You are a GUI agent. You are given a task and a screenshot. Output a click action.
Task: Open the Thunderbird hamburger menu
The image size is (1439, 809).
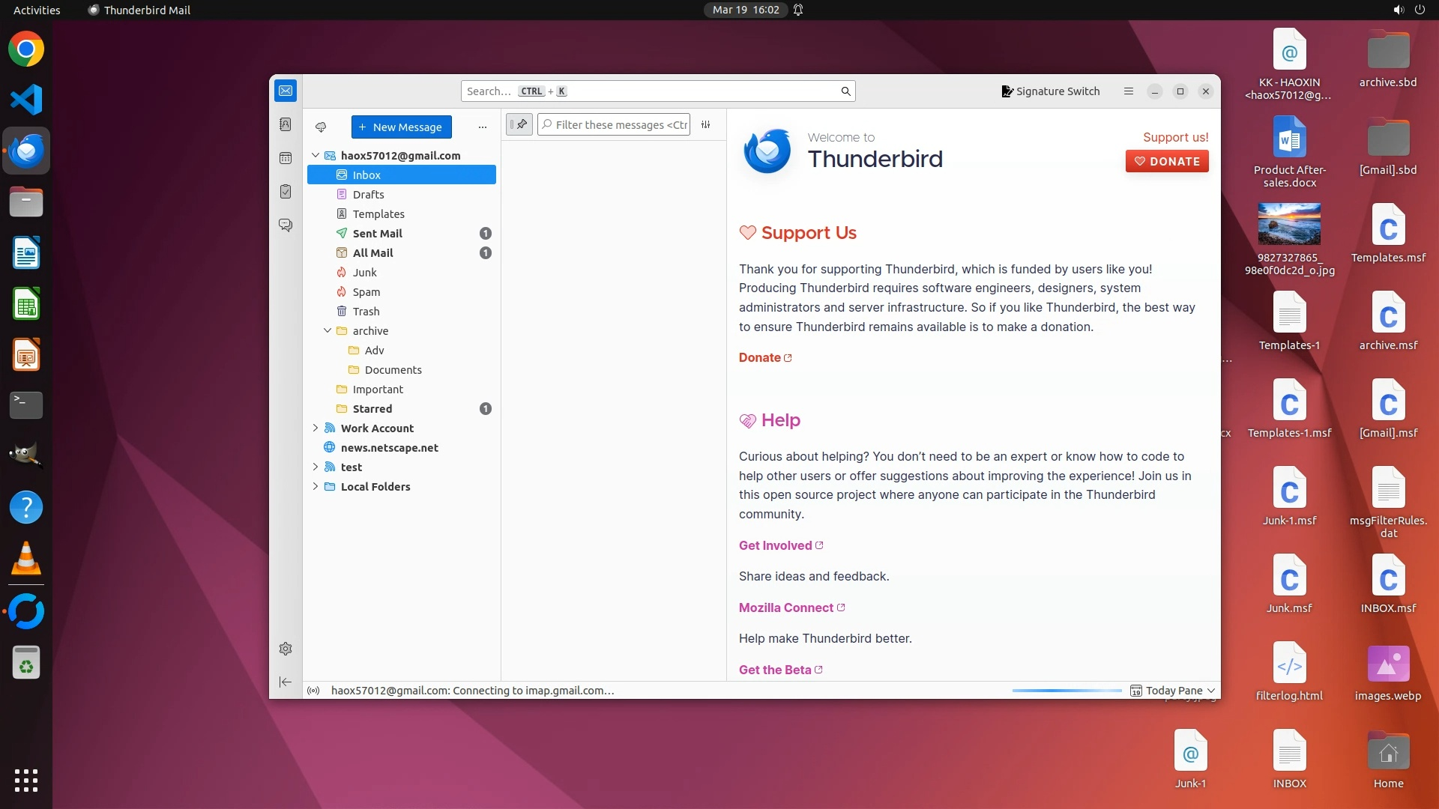point(1128,91)
